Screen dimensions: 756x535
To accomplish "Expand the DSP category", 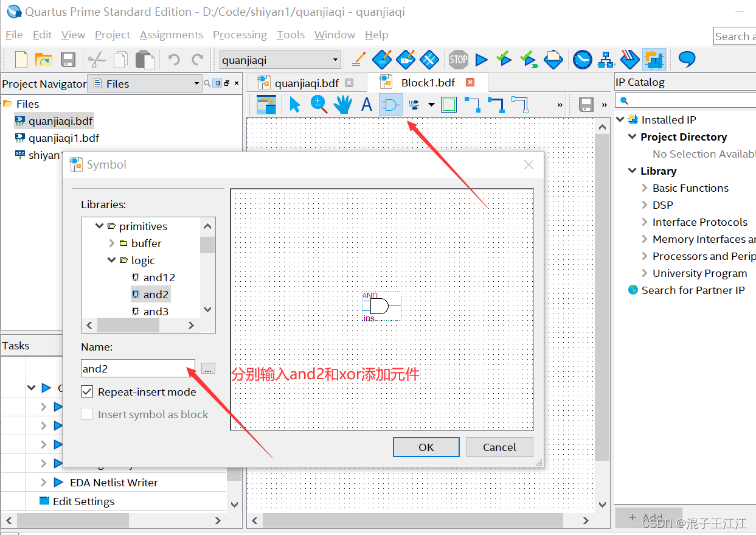I will coord(645,205).
